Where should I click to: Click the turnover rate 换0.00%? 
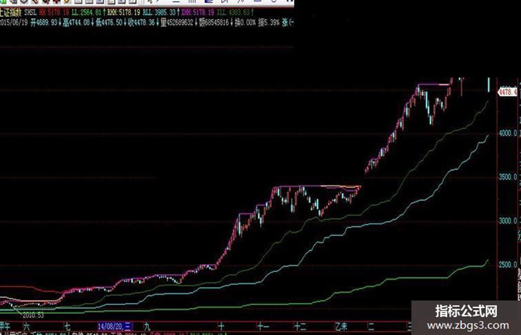pyautogui.click(x=245, y=23)
